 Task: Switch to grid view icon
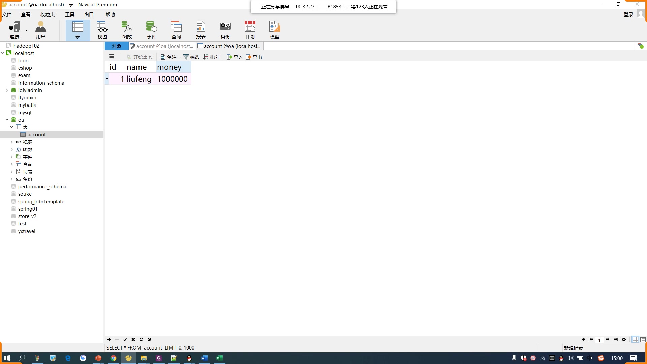point(635,339)
